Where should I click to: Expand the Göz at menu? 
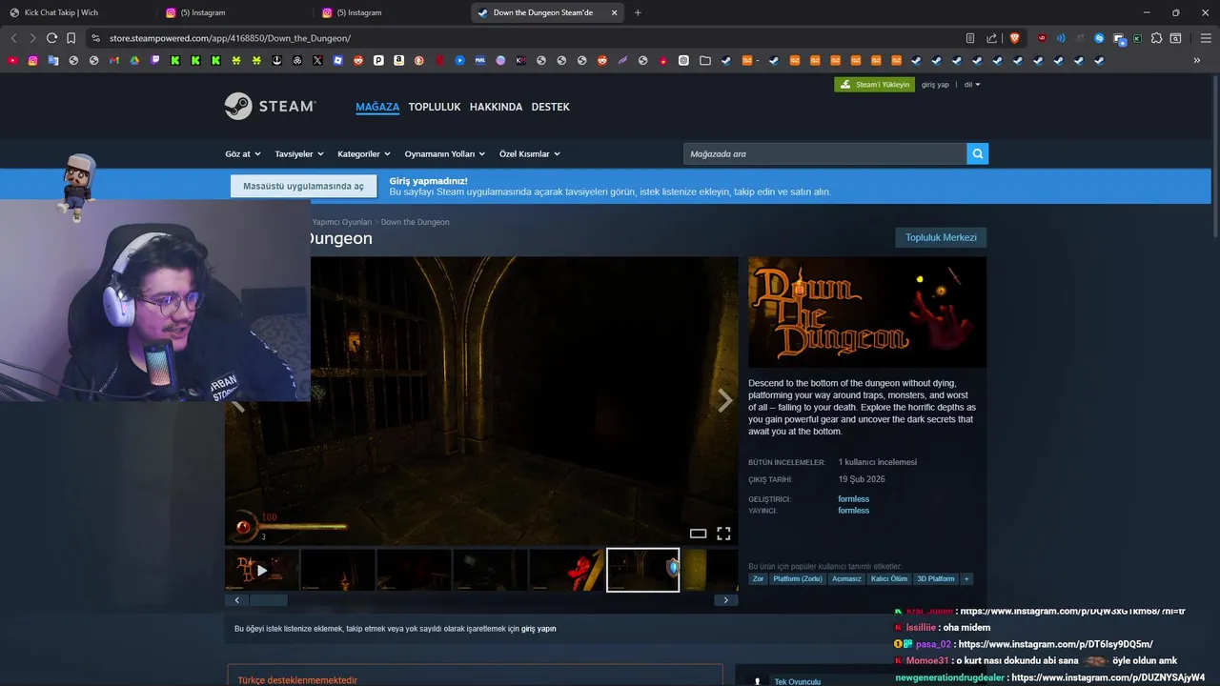coord(242,153)
